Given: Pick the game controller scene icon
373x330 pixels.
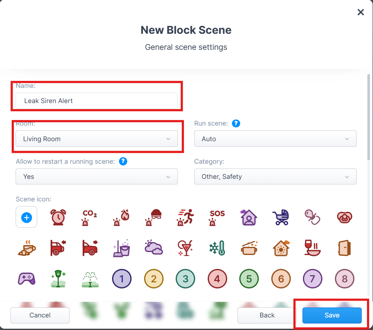Looking at the screenshot, I should click(x=27, y=278).
